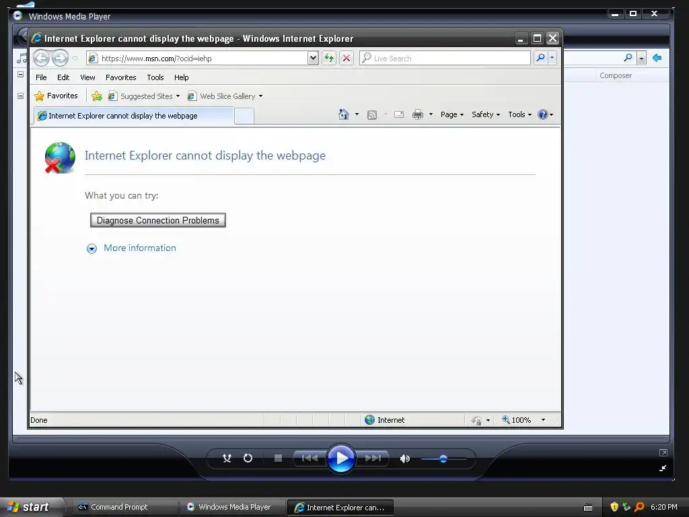The width and height of the screenshot is (689, 517).
Task: Expand the Home button dropdown arrow
Action: (x=357, y=114)
